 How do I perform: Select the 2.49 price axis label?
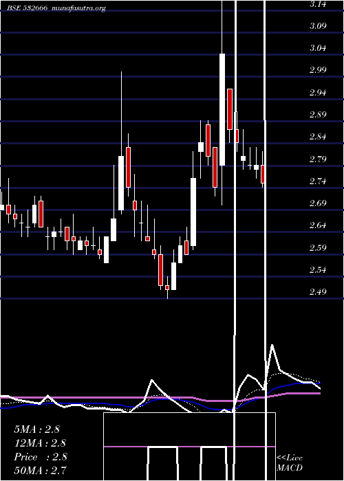pyautogui.click(x=318, y=292)
